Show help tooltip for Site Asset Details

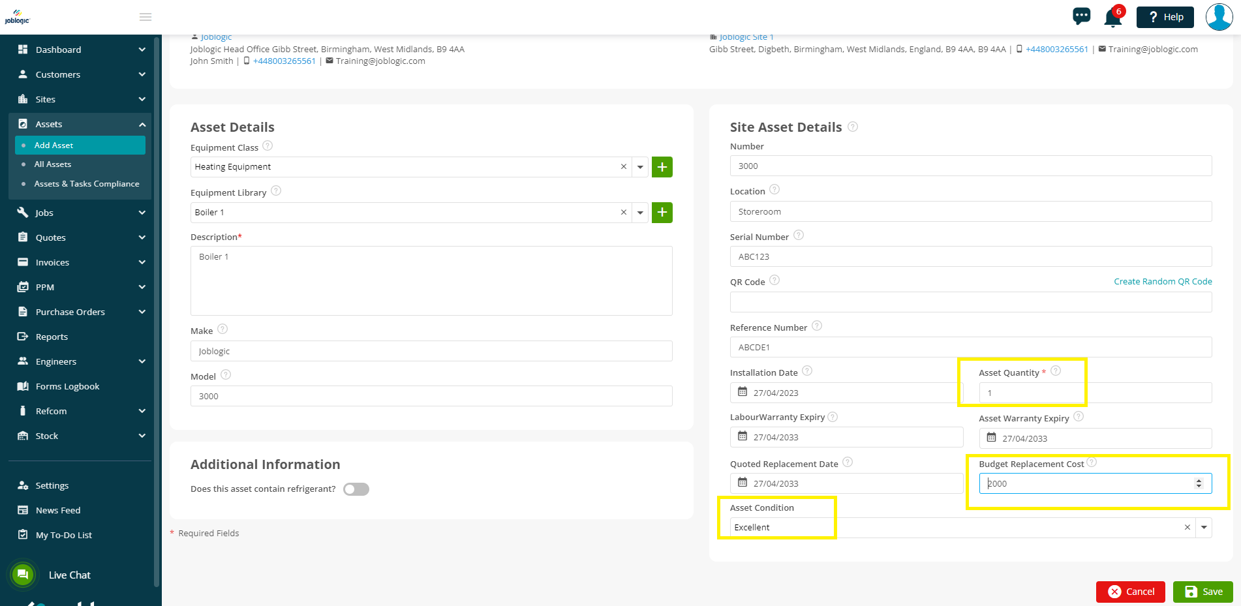point(853,127)
